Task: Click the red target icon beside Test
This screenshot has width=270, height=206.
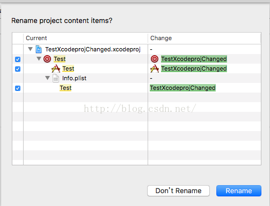Action: click(47, 59)
